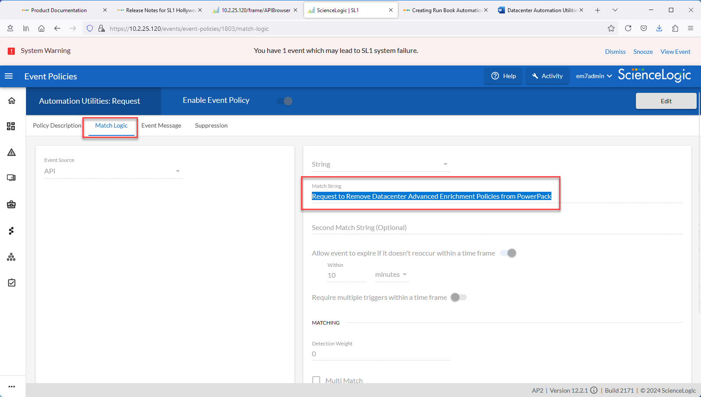Viewport: 701px width, 397px height.
Task: Click the briefcase icon in sidebar
Action: coord(12,204)
